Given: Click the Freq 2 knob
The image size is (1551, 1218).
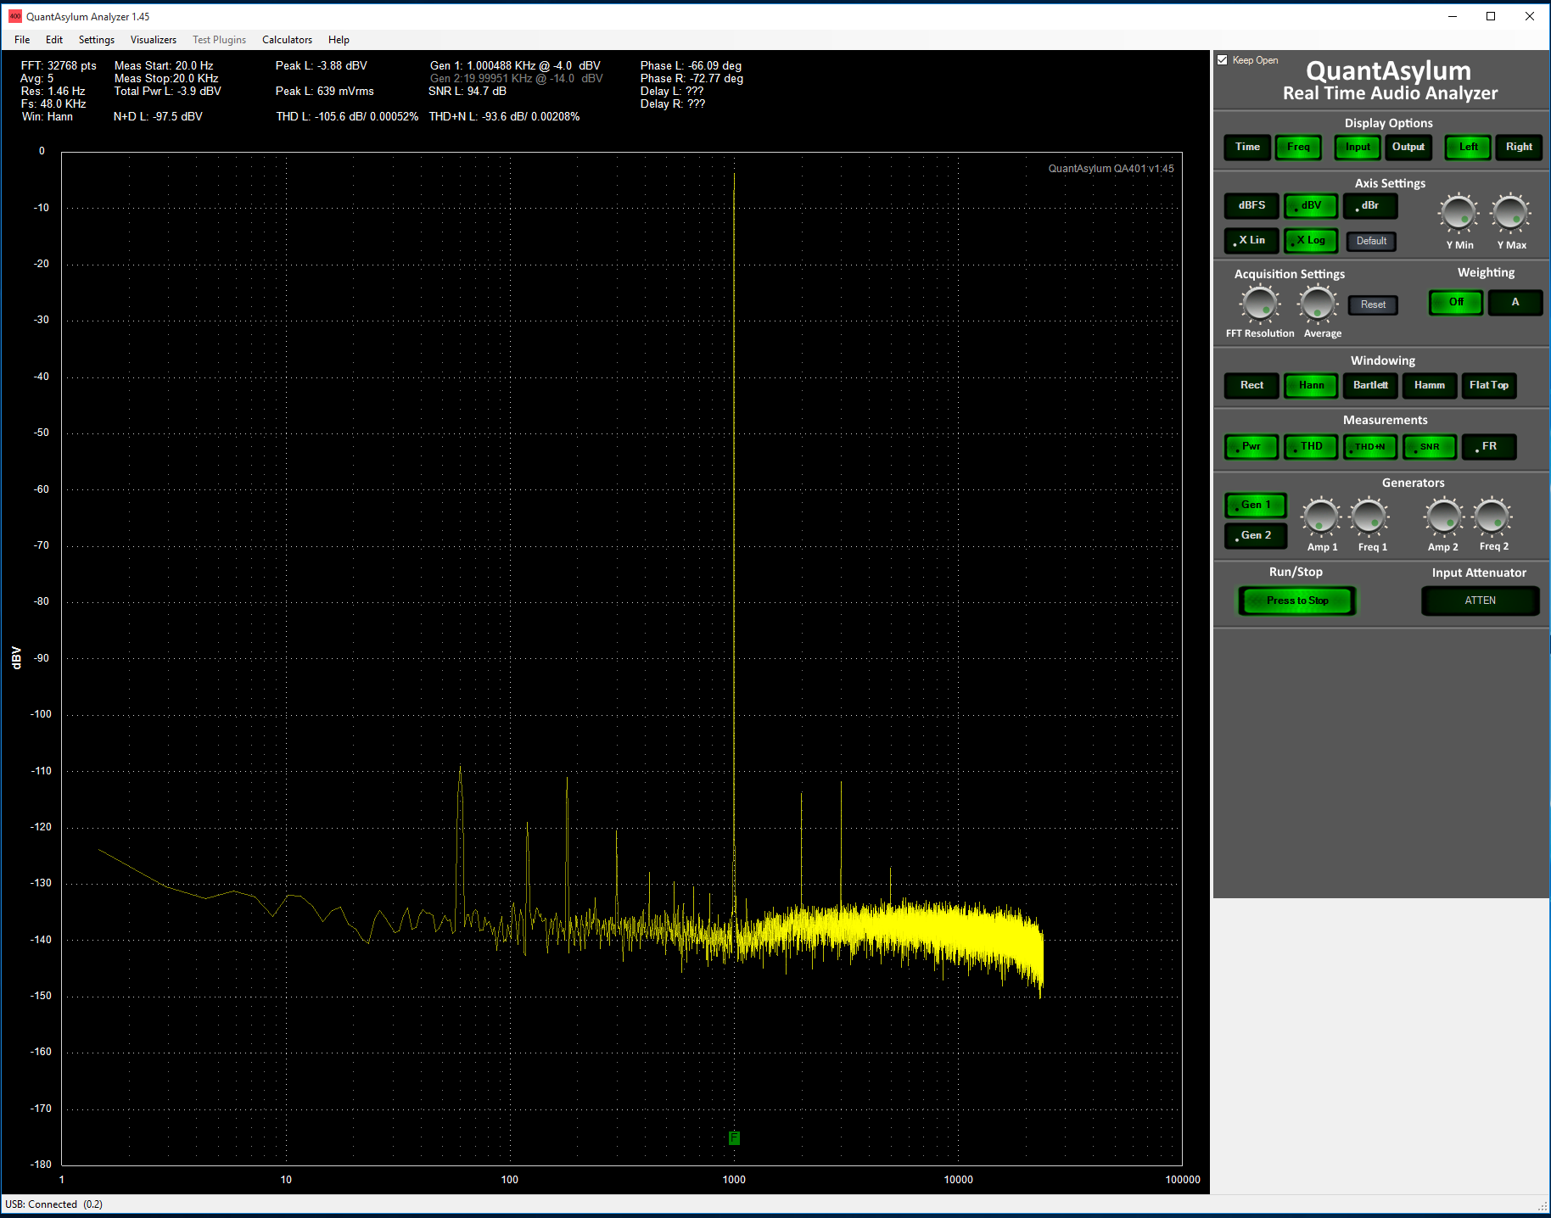Looking at the screenshot, I should [x=1492, y=517].
